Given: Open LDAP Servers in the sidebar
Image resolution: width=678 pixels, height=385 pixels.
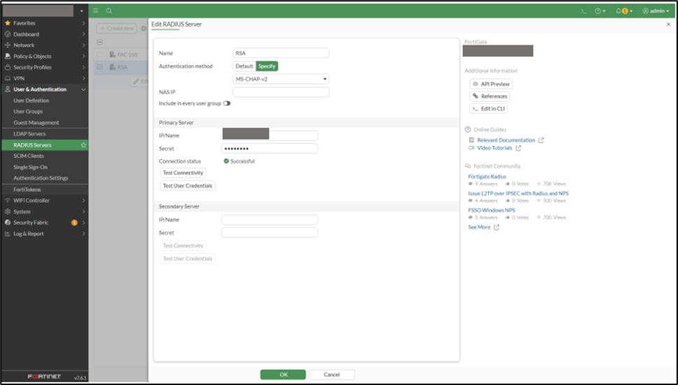Looking at the screenshot, I should 29,134.
